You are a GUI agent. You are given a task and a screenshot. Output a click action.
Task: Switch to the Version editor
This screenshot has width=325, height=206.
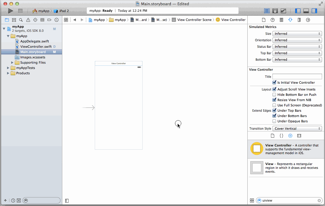click(x=283, y=11)
